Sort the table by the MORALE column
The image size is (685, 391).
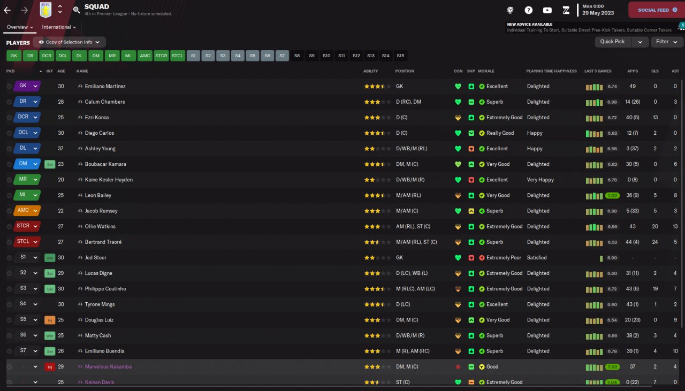tap(486, 71)
